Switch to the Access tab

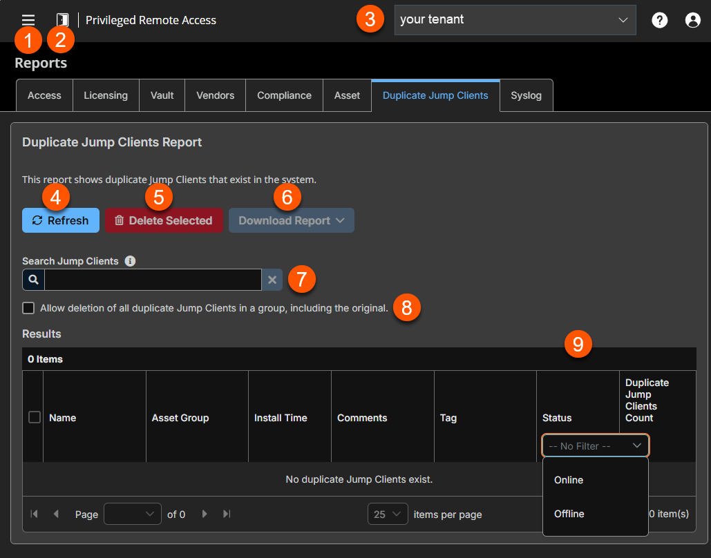pyautogui.click(x=44, y=95)
